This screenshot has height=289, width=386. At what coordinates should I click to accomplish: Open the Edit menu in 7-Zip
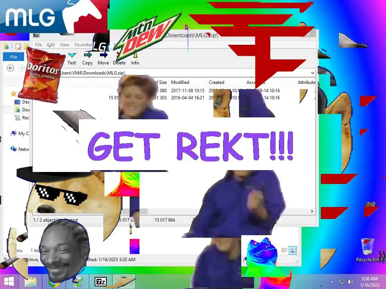tap(51, 45)
